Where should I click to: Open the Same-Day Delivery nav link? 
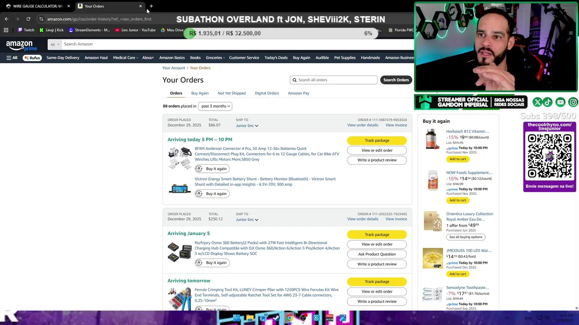[63, 58]
